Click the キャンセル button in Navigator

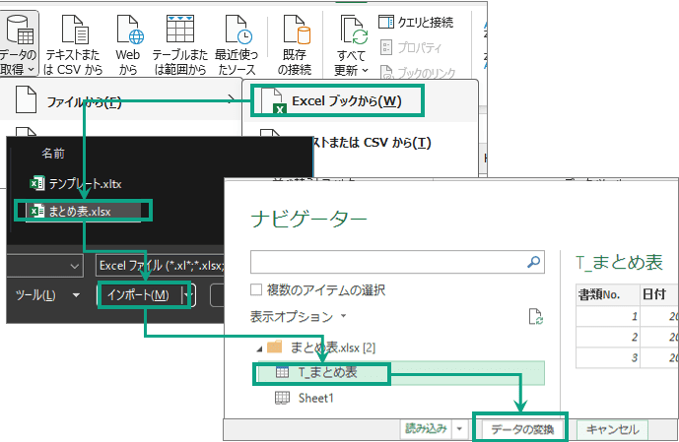pos(612,429)
